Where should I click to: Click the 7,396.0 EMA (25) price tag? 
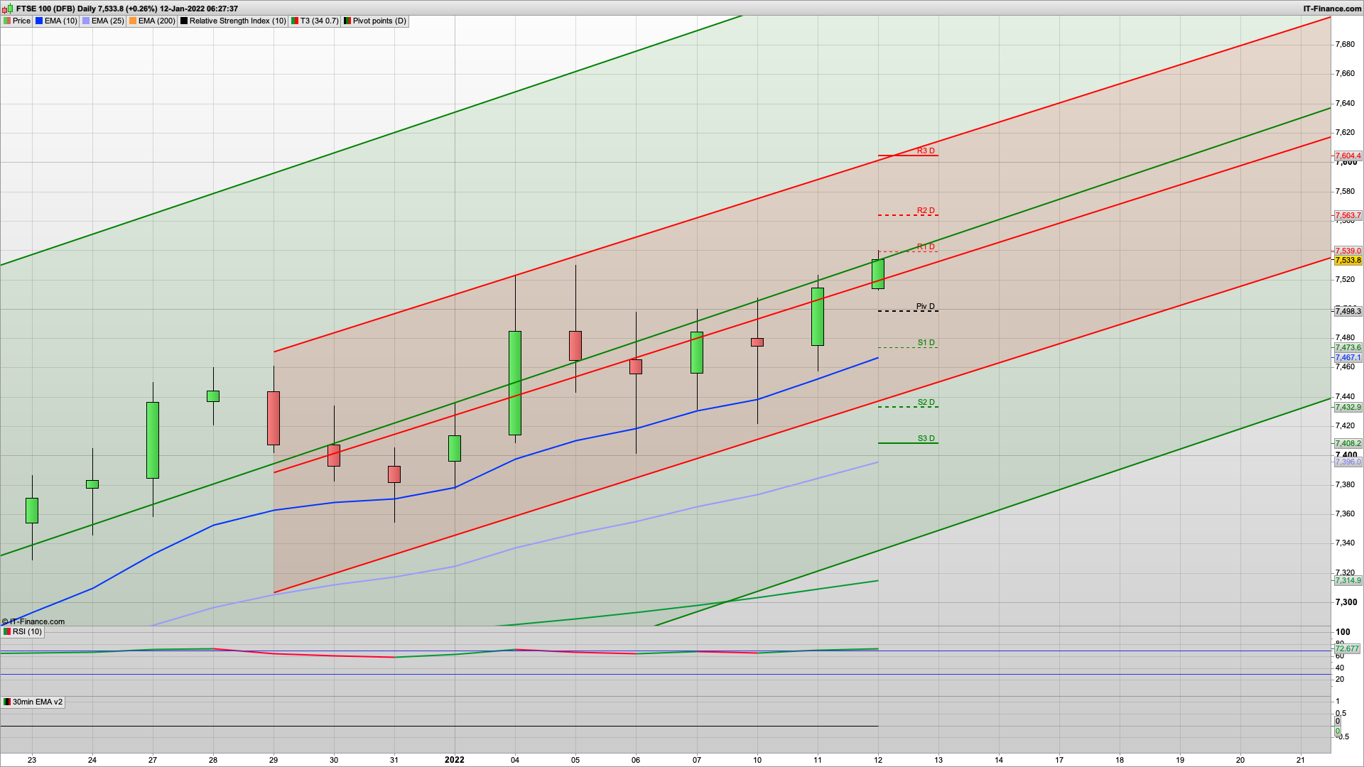click(1348, 462)
